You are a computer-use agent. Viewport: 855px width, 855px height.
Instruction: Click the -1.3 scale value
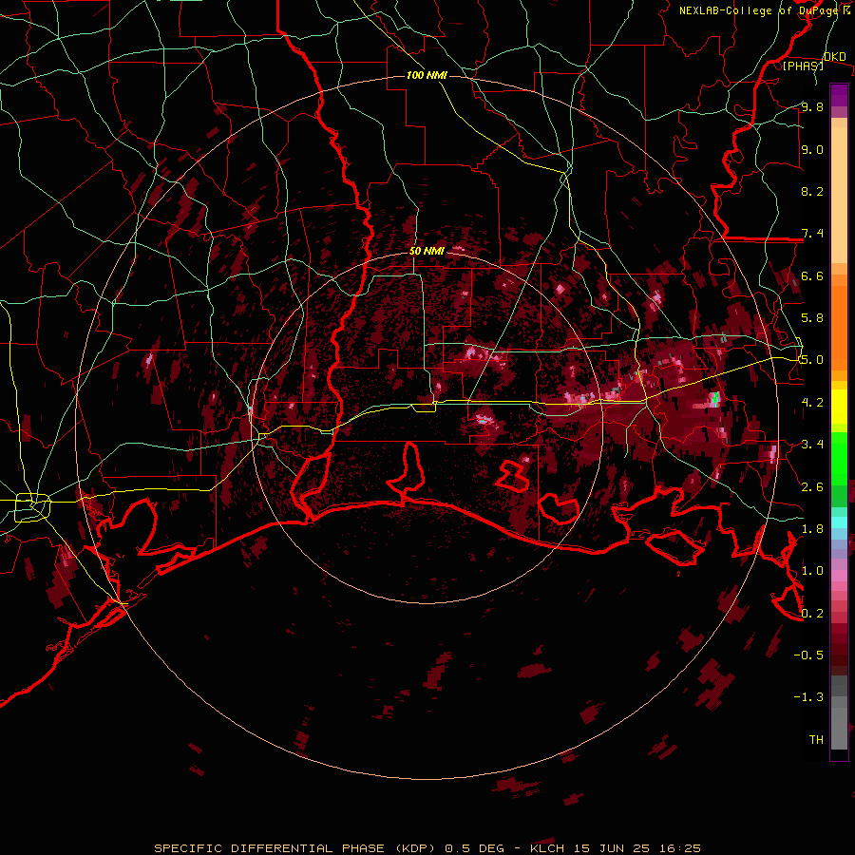point(808,697)
